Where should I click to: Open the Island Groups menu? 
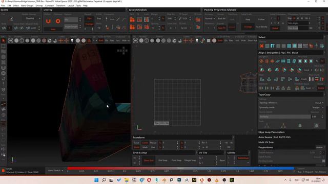pos(27,6)
